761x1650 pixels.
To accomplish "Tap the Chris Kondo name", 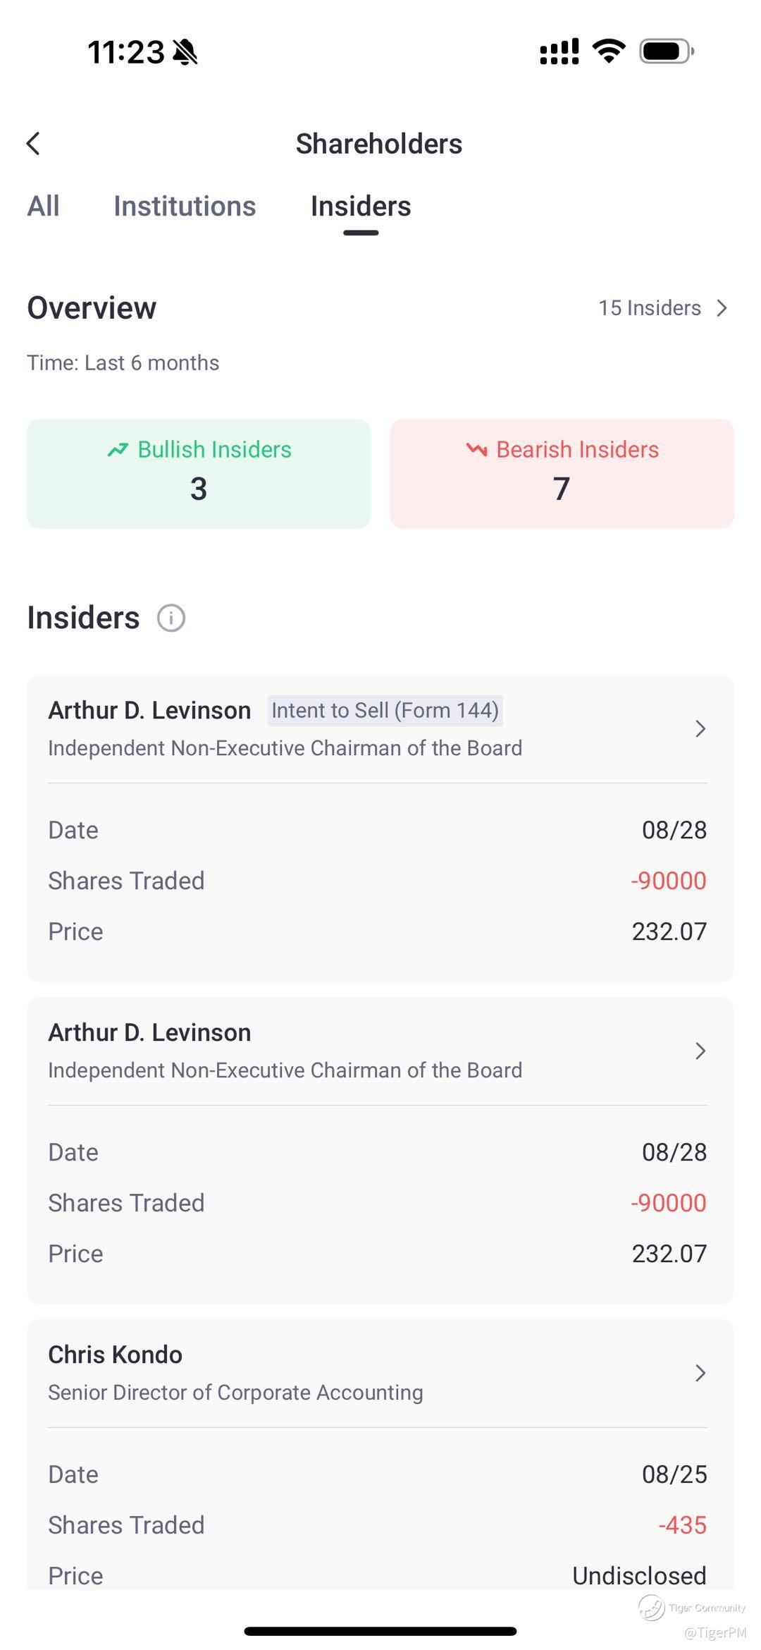I will 115,1355.
